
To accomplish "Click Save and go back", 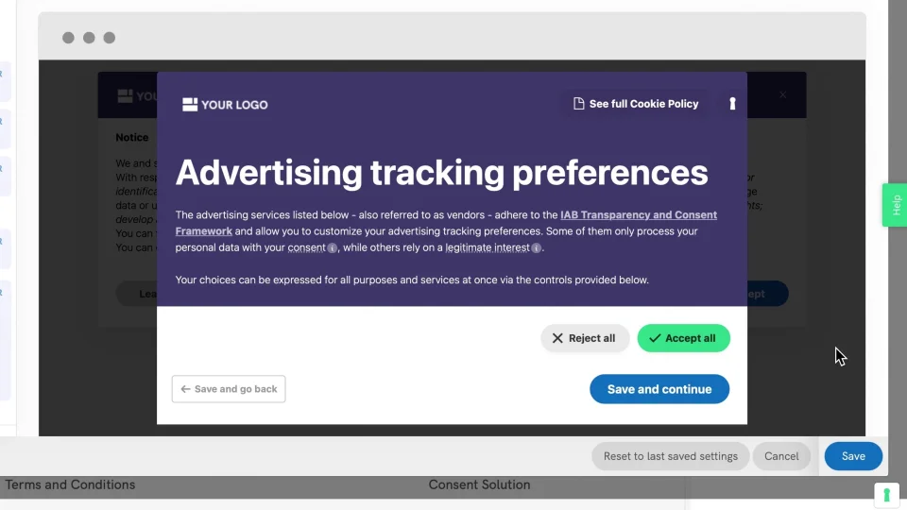I will click(x=229, y=389).
